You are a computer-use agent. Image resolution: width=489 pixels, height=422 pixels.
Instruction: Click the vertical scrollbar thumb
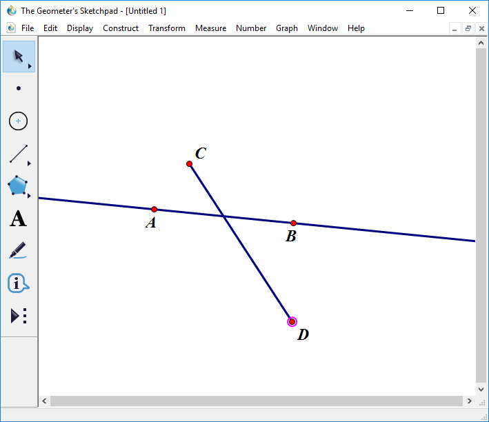click(481, 215)
